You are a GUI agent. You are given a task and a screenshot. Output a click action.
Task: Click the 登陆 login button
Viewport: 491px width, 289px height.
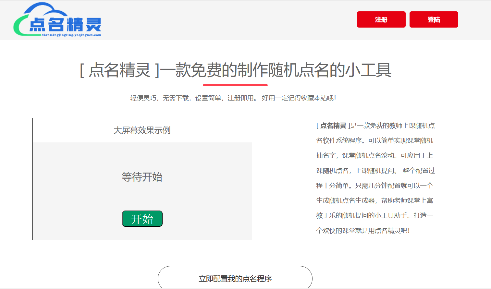tap(434, 19)
